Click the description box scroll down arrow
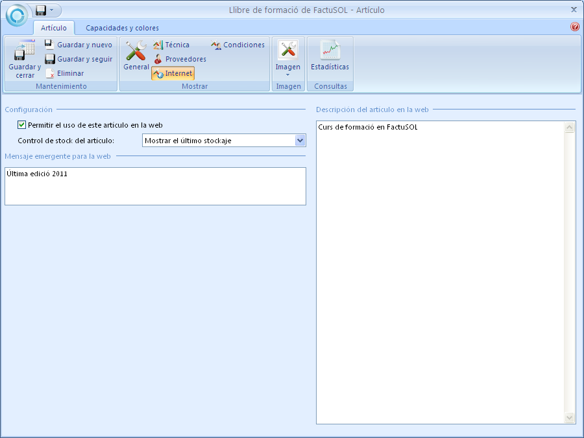 pos(570,418)
